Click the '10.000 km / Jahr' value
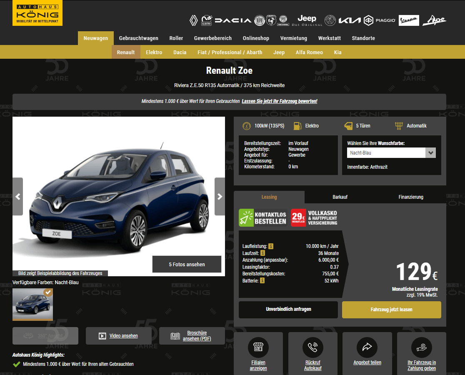Image resolution: width=465 pixels, height=375 pixels. click(x=322, y=246)
